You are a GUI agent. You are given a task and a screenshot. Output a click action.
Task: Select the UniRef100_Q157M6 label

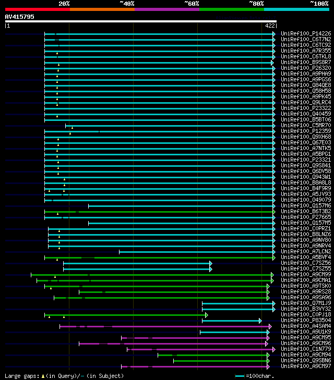point(306,205)
